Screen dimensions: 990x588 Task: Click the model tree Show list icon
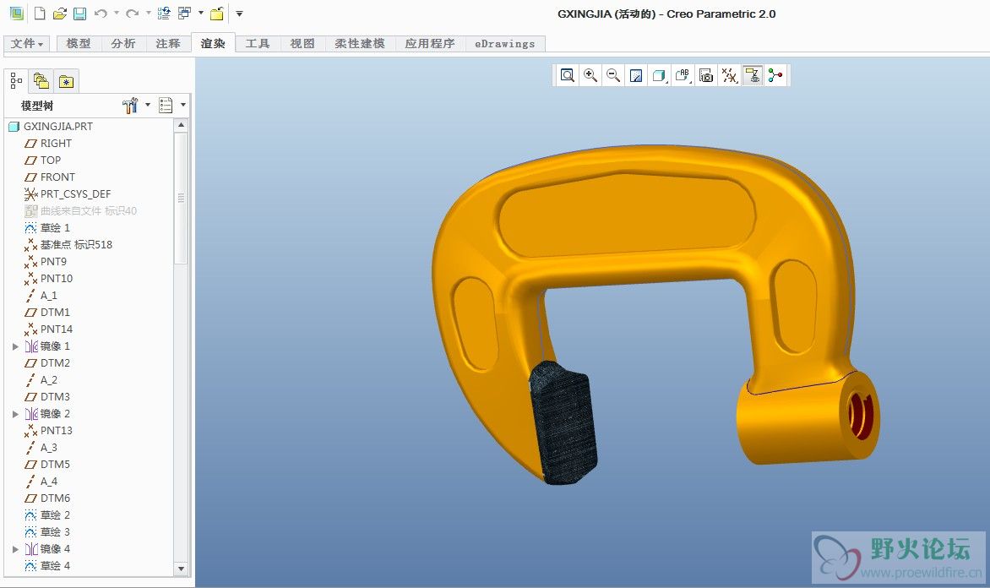click(166, 106)
